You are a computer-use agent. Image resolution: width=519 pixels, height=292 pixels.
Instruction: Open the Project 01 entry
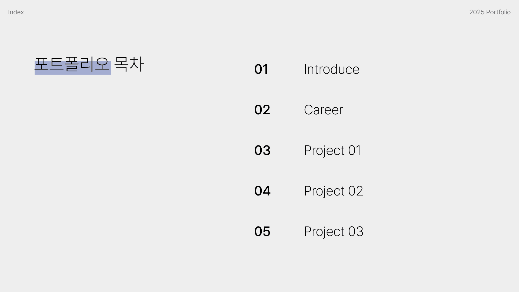click(332, 150)
